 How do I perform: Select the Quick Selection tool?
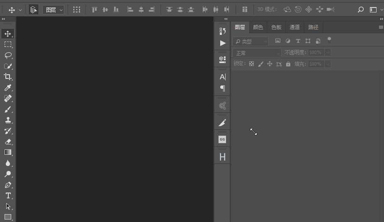pyautogui.click(x=7, y=66)
